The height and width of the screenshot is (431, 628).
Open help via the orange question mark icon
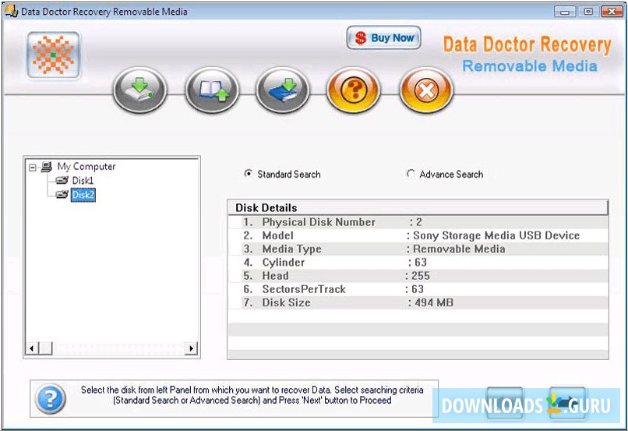tap(353, 90)
